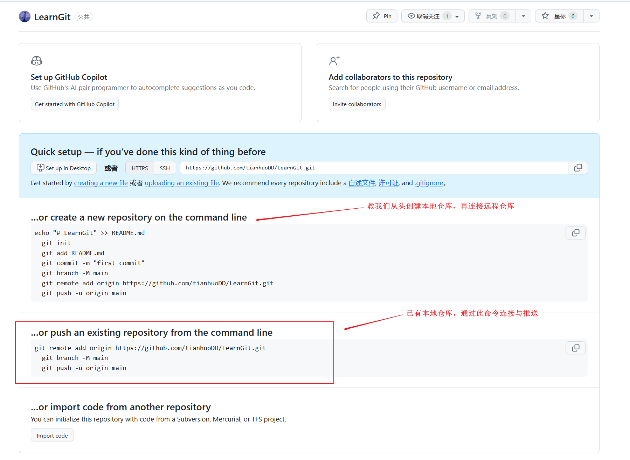
Task: Open the creating a new file link
Action: point(101,183)
